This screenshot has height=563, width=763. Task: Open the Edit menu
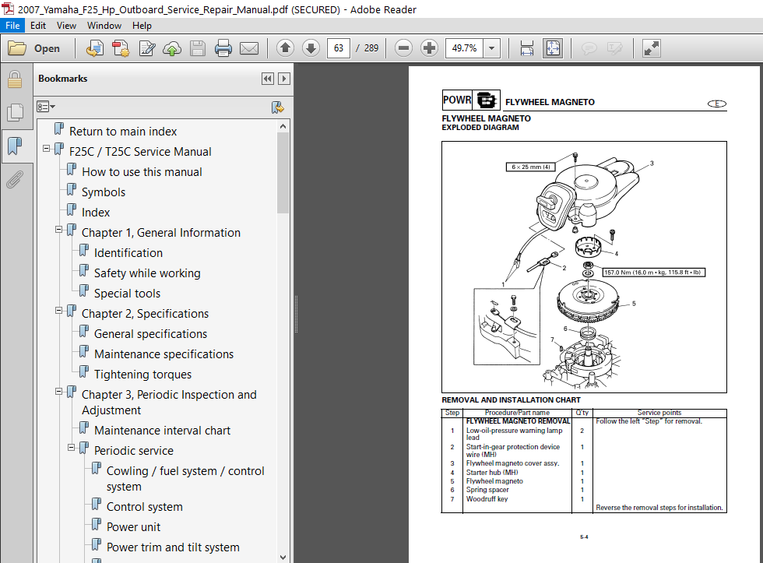38,26
